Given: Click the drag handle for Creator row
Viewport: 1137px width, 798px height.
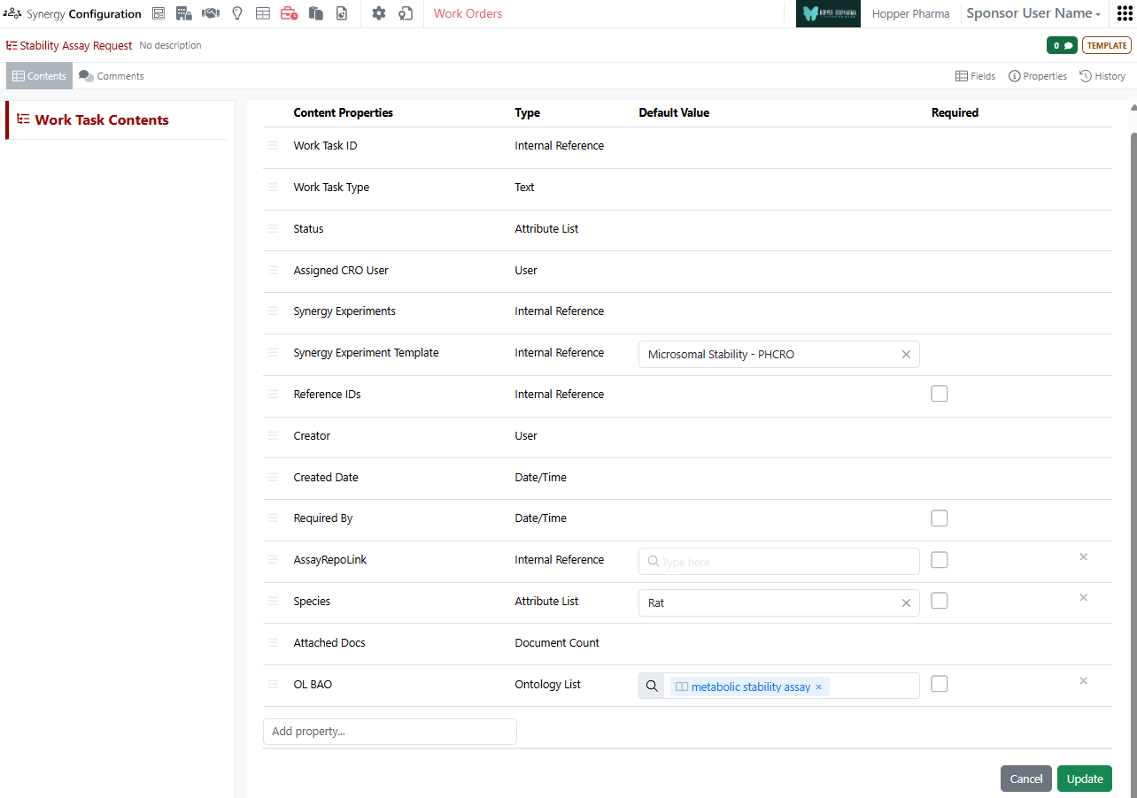Looking at the screenshot, I should click(273, 435).
